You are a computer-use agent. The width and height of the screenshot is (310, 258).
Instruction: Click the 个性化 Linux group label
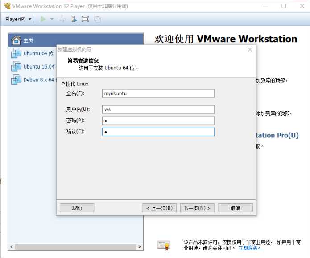tap(74, 84)
